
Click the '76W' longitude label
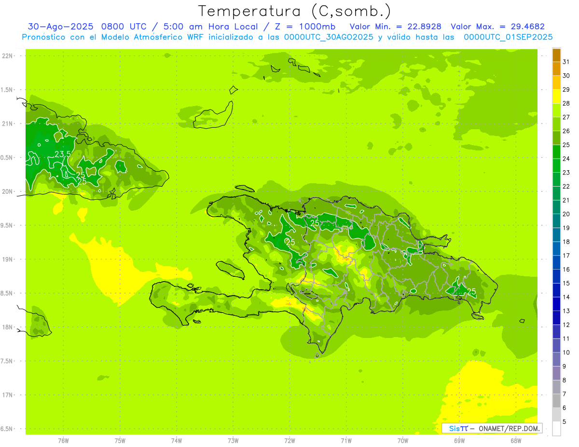click(63, 440)
